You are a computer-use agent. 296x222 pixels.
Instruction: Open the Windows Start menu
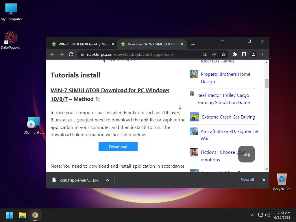9,215
